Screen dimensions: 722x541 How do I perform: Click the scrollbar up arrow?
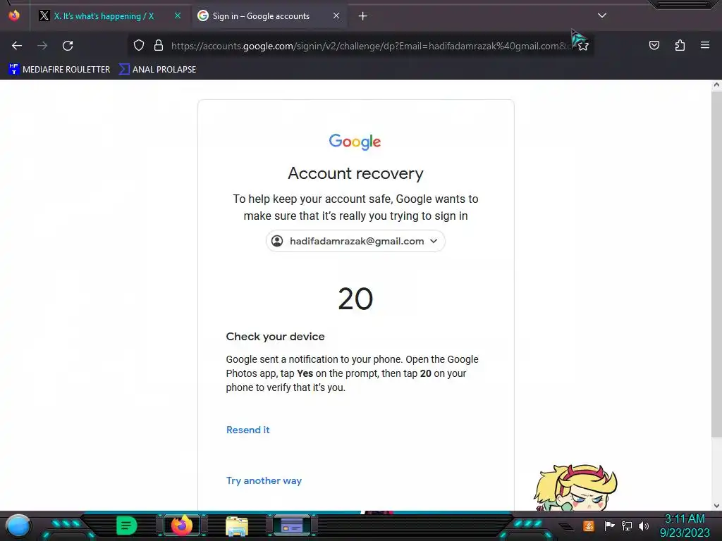(x=716, y=85)
